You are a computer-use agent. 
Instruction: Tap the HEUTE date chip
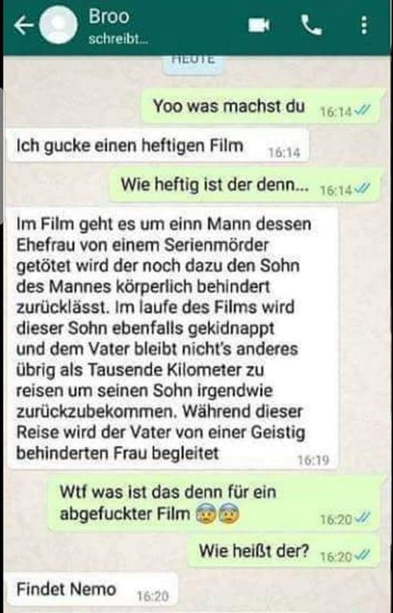pyautogui.click(x=193, y=63)
